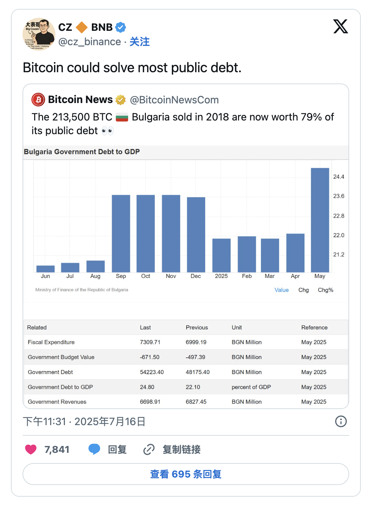Click the X logo icon
Viewport: 369px width, 510px height.
pos(340,27)
